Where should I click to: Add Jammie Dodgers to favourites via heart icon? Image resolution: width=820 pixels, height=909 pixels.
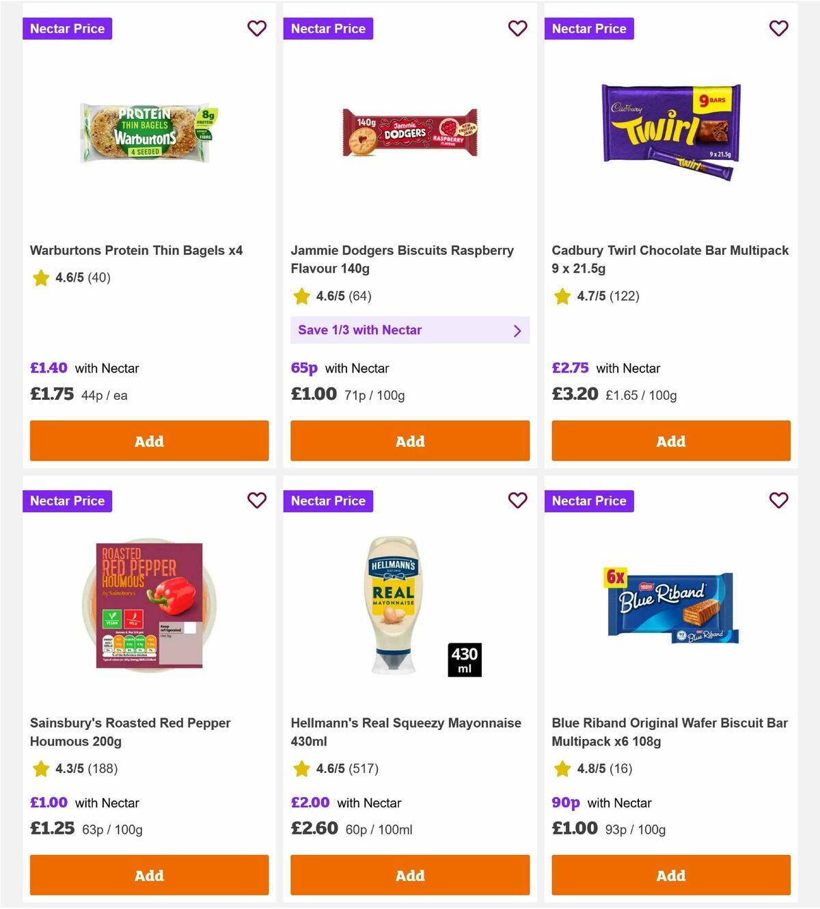(x=517, y=29)
